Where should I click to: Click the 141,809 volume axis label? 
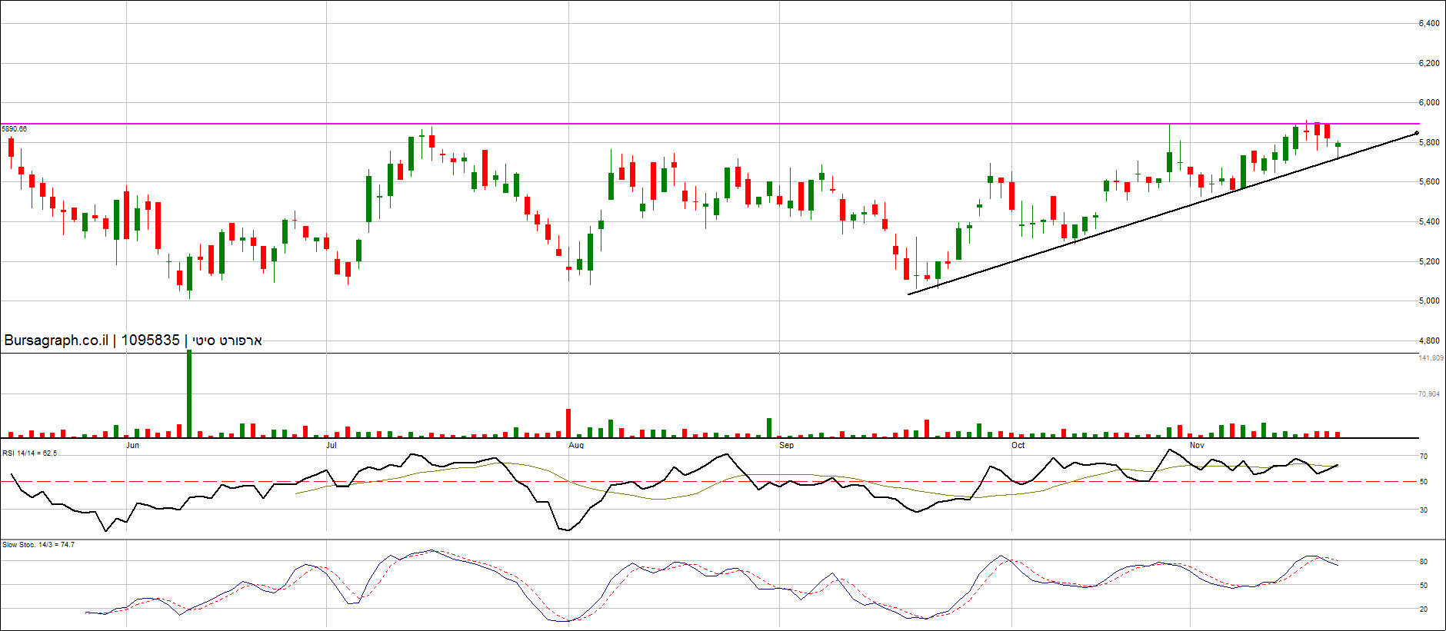(x=1431, y=358)
